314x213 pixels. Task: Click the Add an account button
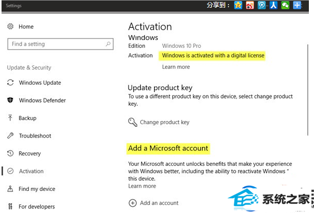[159, 203]
